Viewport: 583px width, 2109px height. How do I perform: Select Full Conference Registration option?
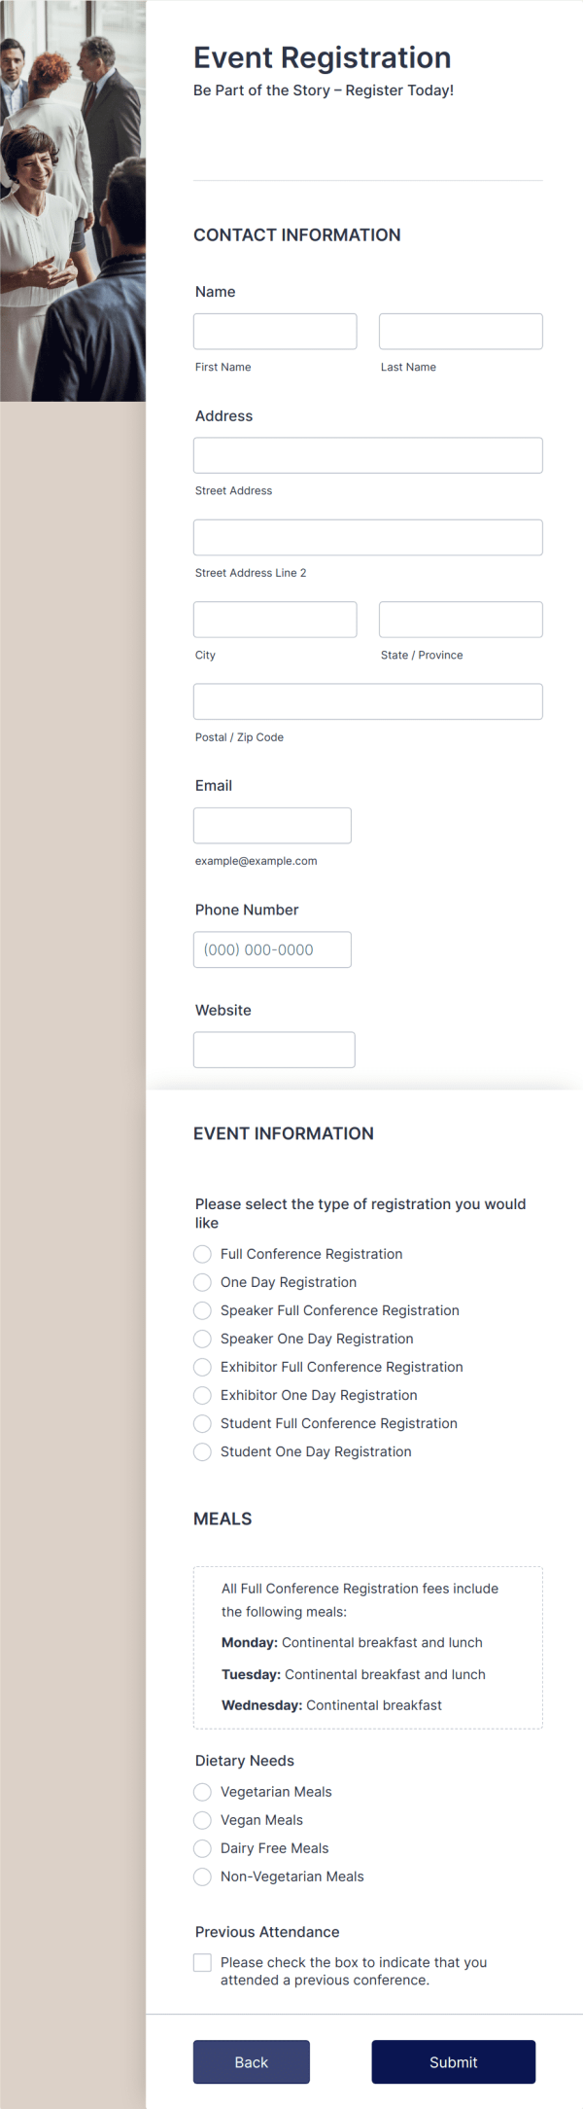[x=202, y=1254]
